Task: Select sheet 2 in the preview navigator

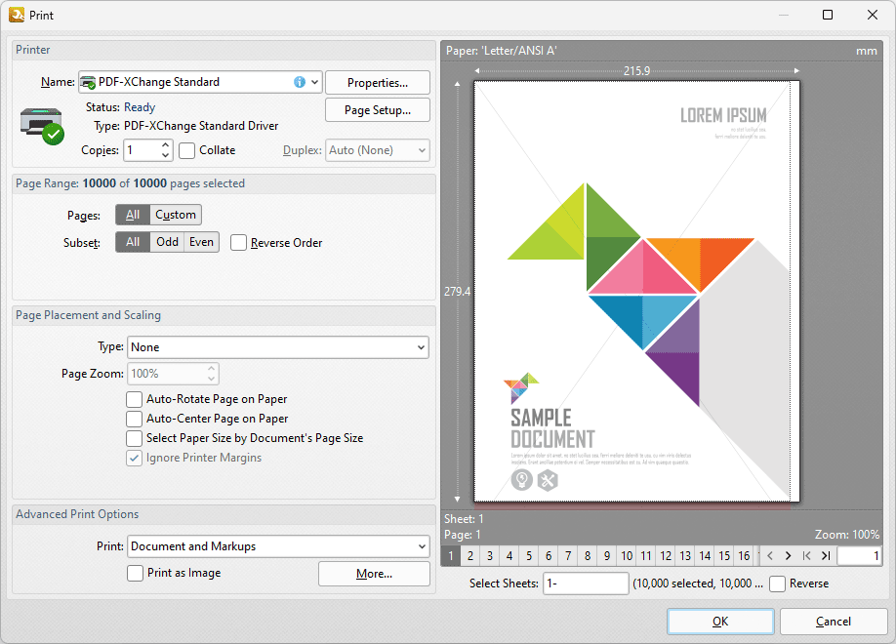Action: (x=469, y=555)
